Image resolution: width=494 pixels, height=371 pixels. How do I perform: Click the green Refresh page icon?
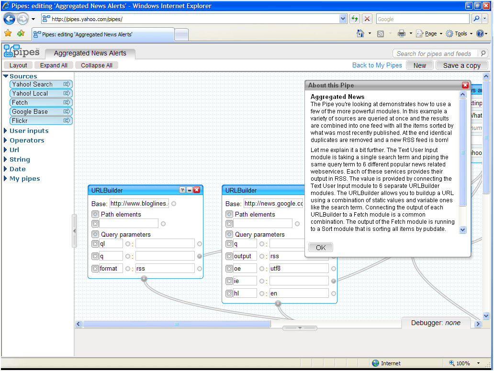(x=355, y=19)
